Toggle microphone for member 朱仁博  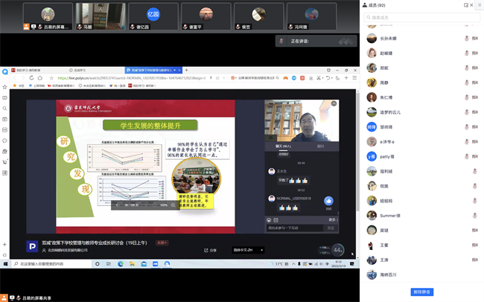pyautogui.click(x=467, y=97)
